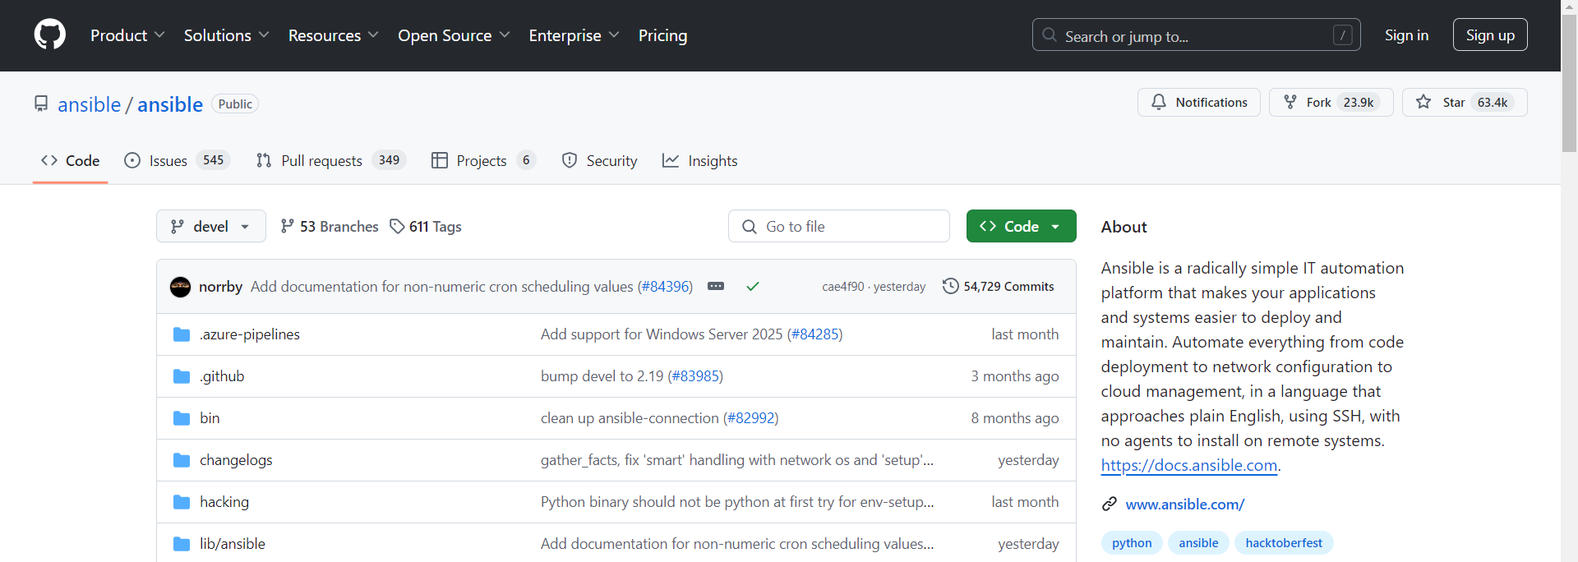Open the https://docs.ansible.com link

pyautogui.click(x=1189, y=465)
